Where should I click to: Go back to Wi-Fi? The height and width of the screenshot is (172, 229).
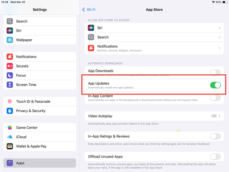click(89, 10)
